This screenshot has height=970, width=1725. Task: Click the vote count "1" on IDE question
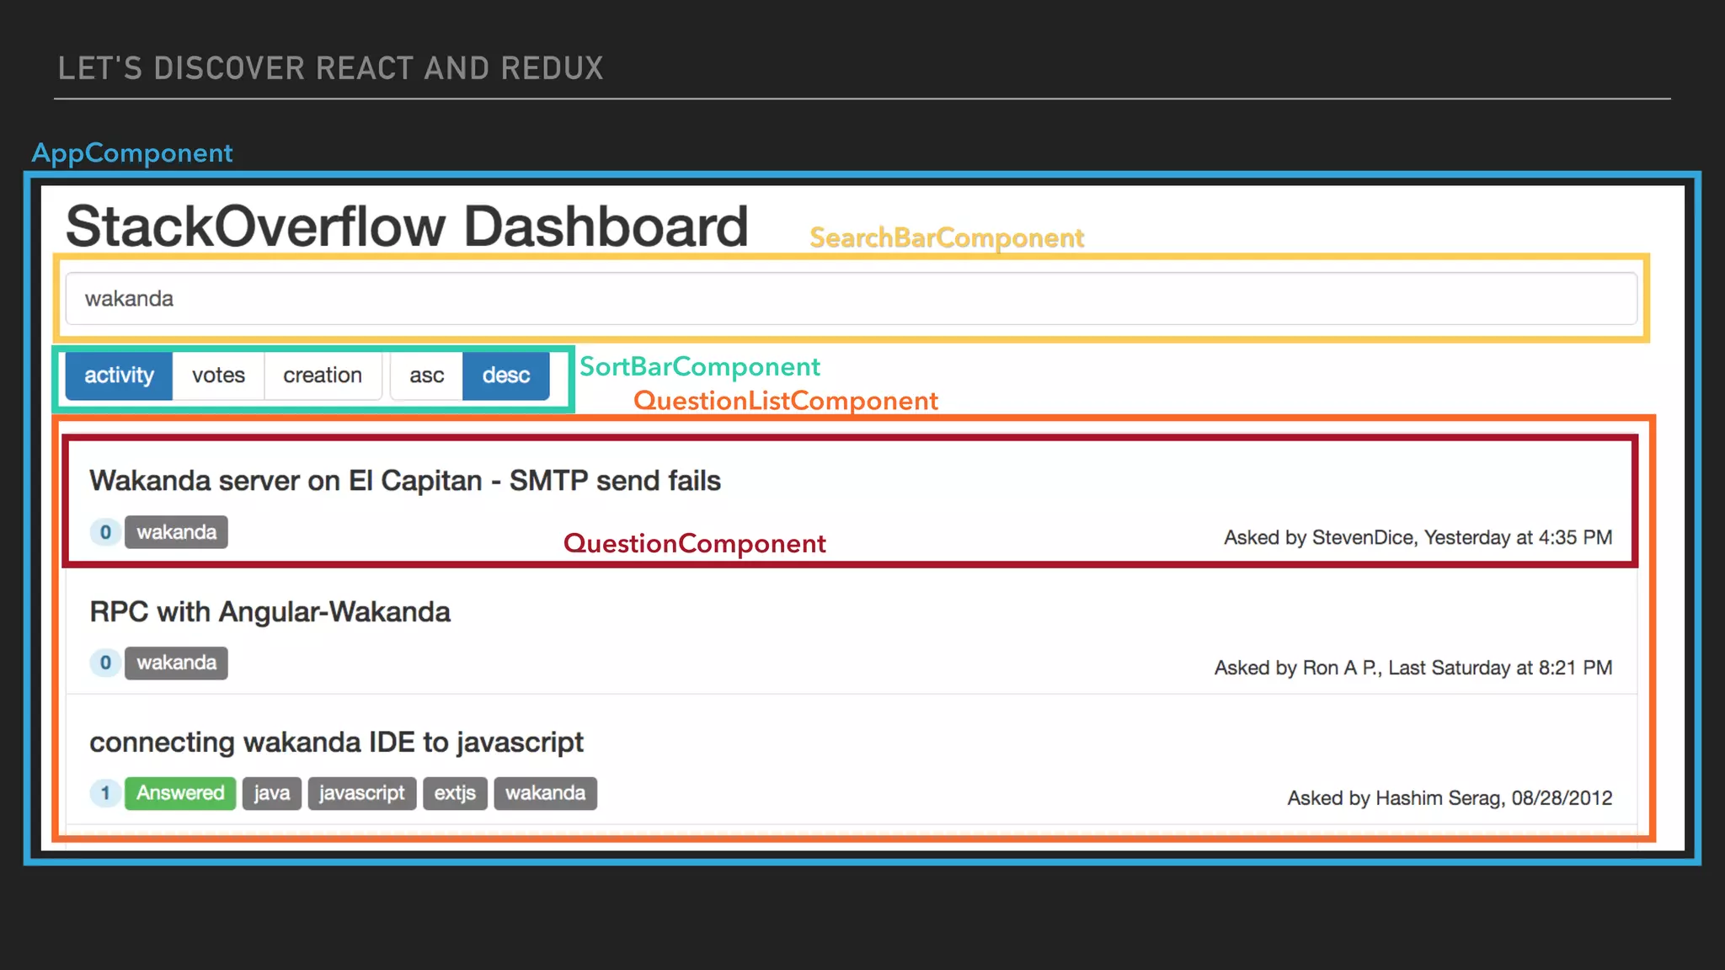coord(105,793)
